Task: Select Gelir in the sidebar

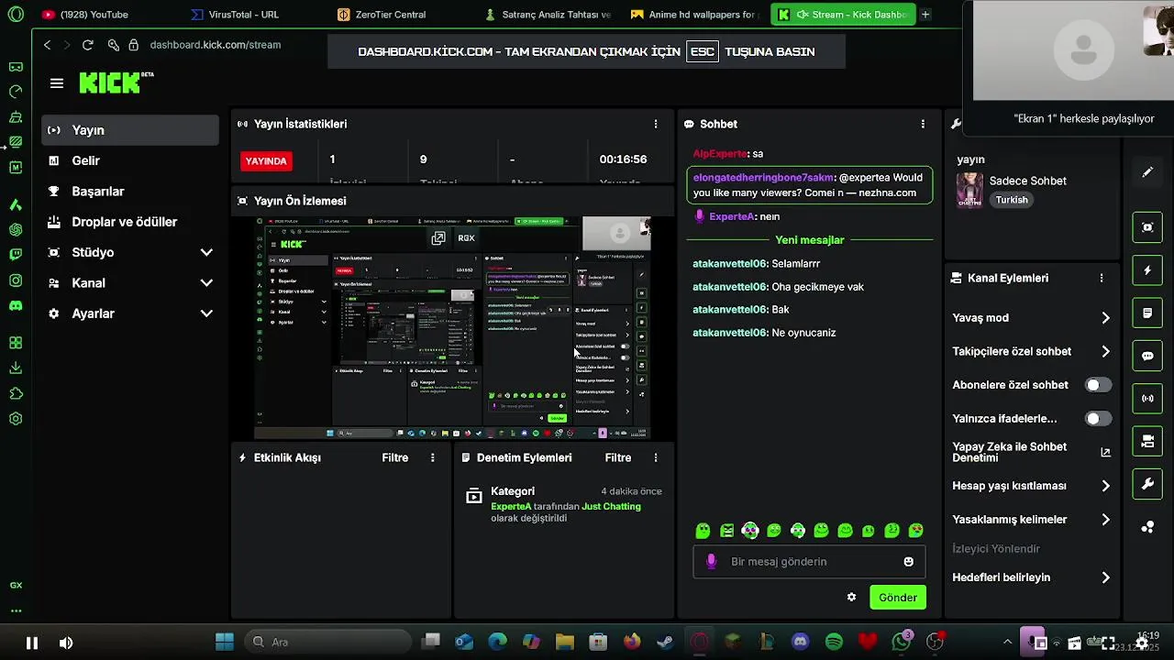Action: (x=130, y=160)
